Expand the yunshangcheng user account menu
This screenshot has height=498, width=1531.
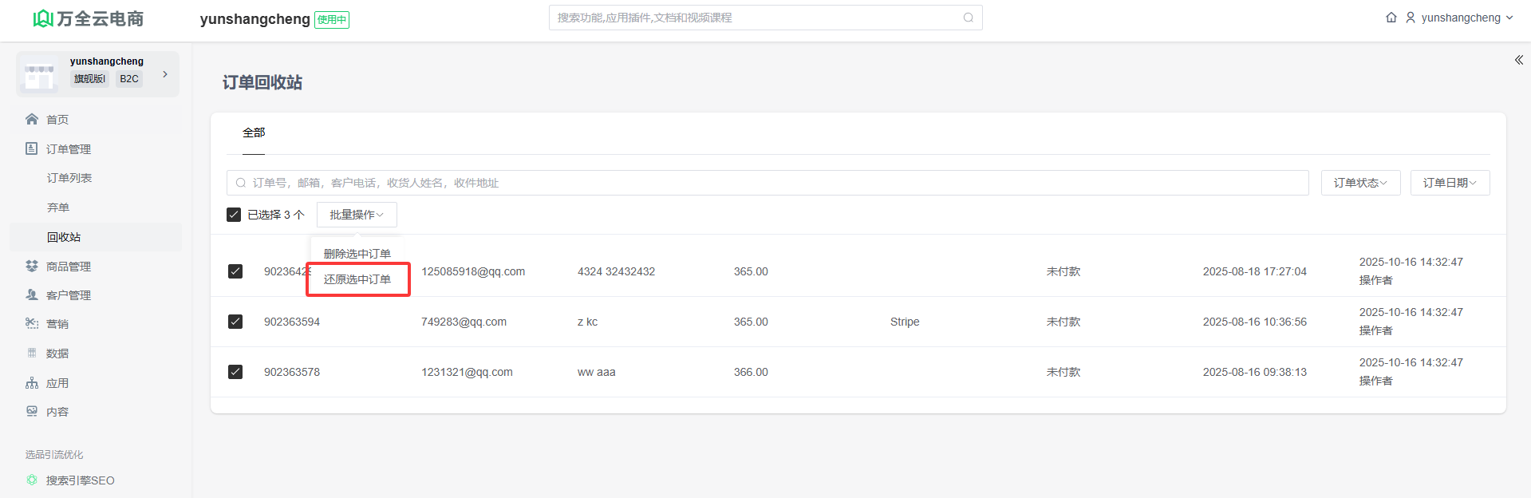point(1459,18)
